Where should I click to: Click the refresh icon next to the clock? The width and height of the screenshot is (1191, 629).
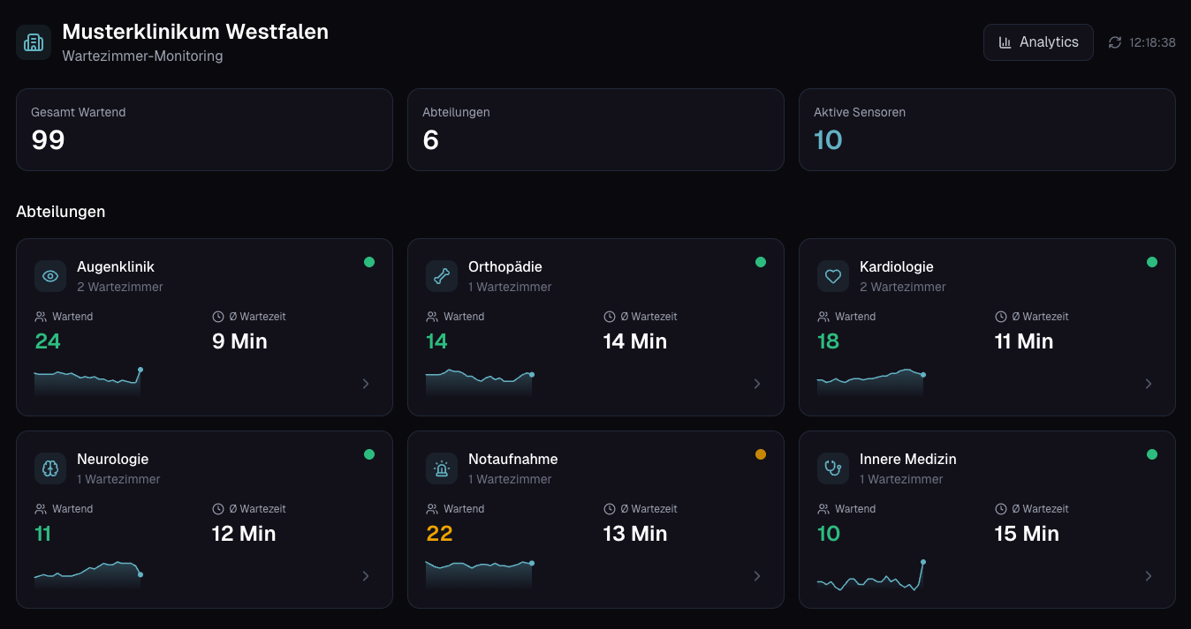coord(1115,41)
